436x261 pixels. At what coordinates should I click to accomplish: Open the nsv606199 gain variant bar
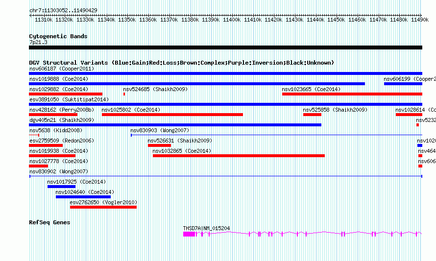pyautogui.click(x=403, y=84)
